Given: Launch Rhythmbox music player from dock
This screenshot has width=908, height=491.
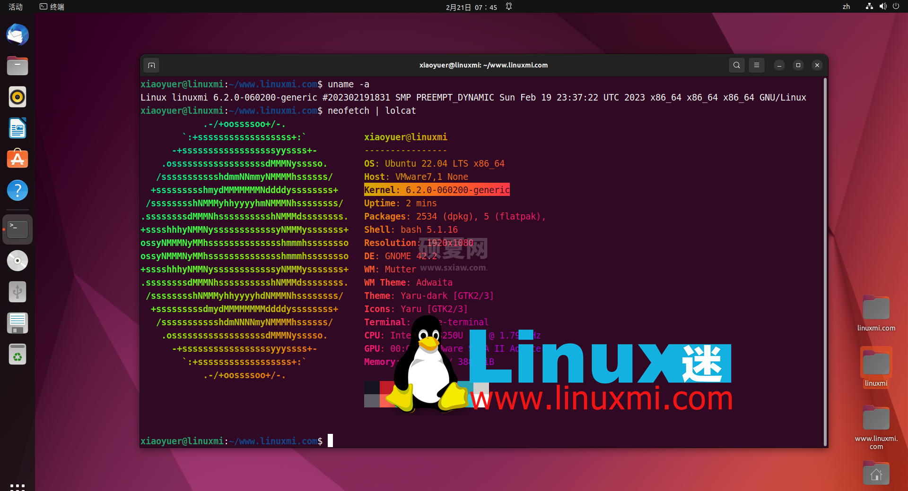Looking at the screenshot, I should pyautogui.click(x=17, y=97).
